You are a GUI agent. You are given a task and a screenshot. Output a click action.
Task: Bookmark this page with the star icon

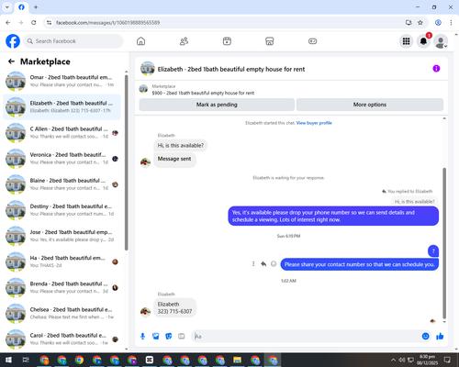click(420, 23)
